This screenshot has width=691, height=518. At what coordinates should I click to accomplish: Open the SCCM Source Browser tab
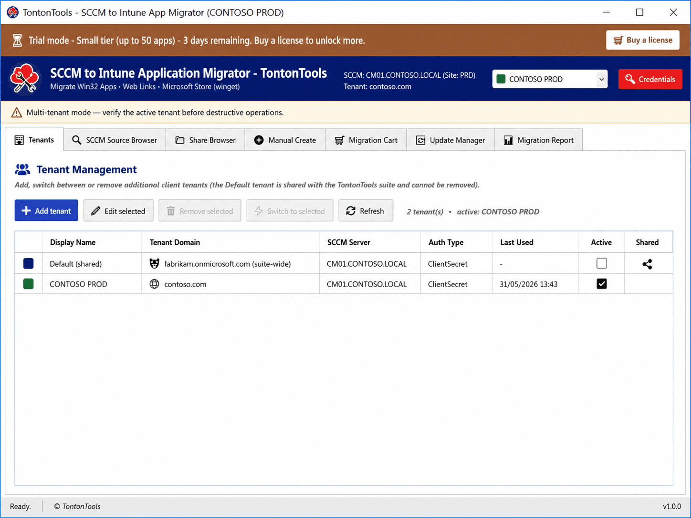[115, 140]
